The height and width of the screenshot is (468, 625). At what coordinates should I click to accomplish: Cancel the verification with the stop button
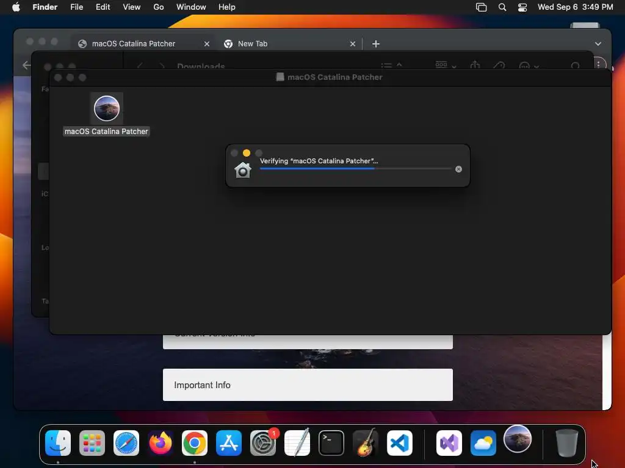tap(458, 169)
